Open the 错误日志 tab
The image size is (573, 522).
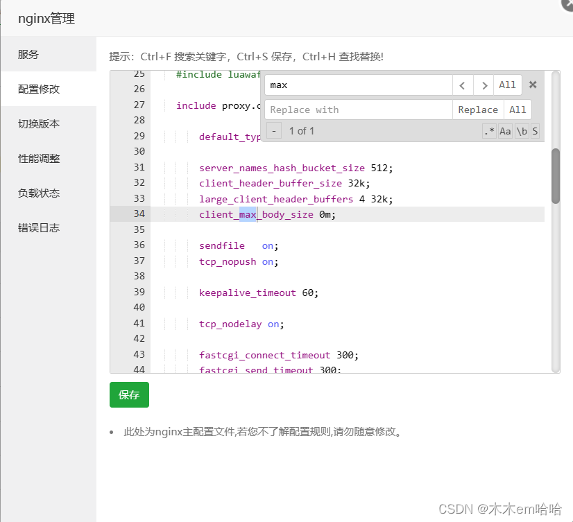pyautogui.click(x=39, y=228)
